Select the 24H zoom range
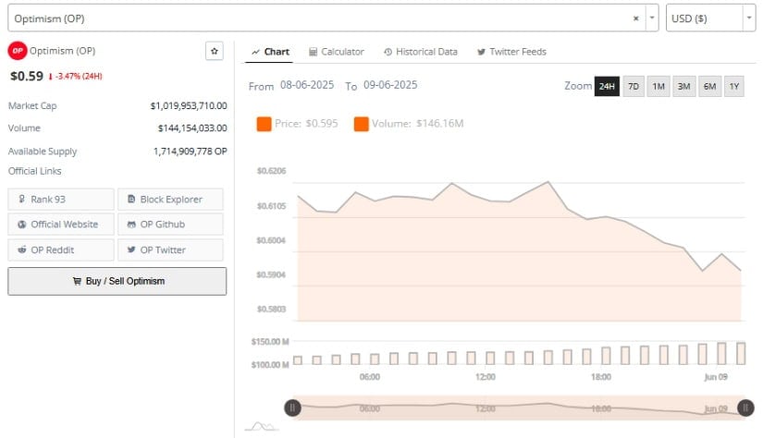 point(607,87)
